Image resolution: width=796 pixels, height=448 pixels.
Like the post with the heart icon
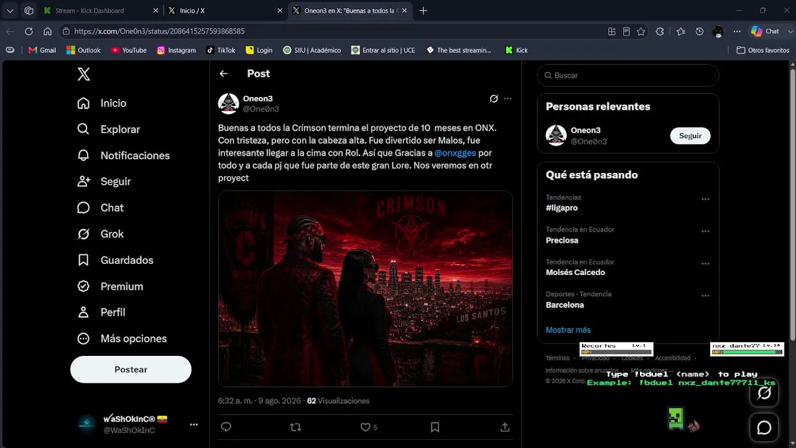366,427
